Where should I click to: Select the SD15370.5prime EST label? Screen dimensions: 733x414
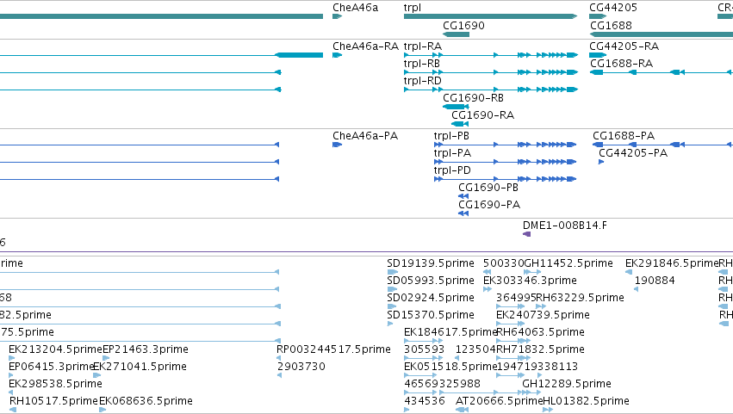point(431,315)
